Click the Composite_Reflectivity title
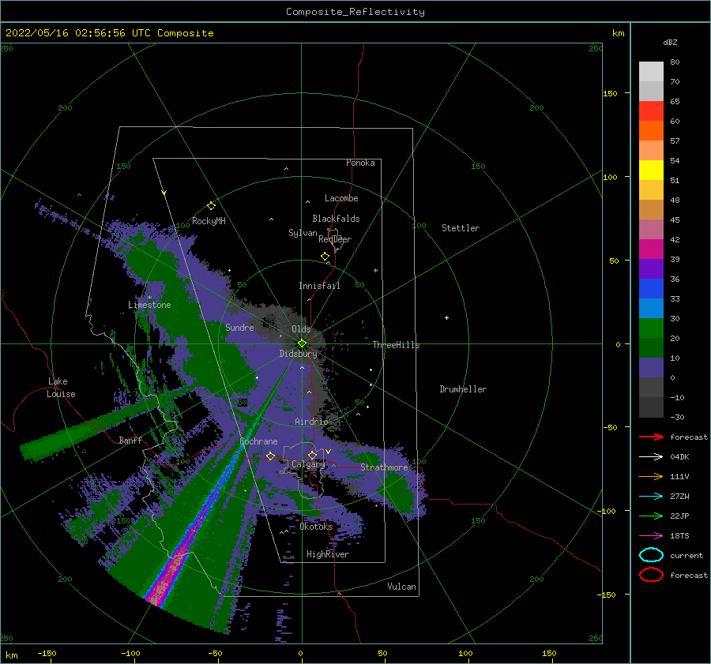Image resolution: width=711 pixels, height=664 pixels. coord(355,12)
